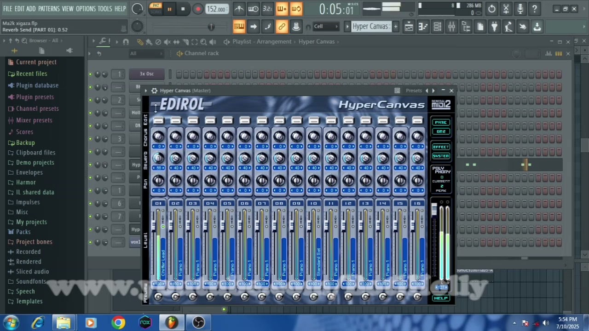Click previous preset arrow in Hyper Canvas
Screen dimensions: 589x331
427,91
